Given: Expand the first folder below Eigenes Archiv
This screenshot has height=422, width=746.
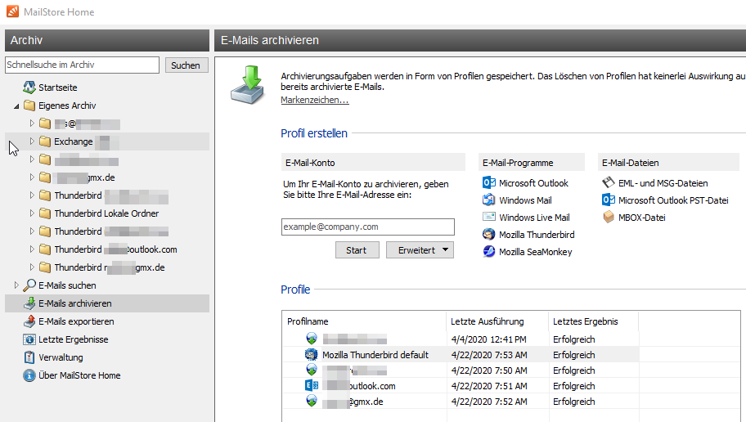Looking at the screenshot, I should click(32, 123).
